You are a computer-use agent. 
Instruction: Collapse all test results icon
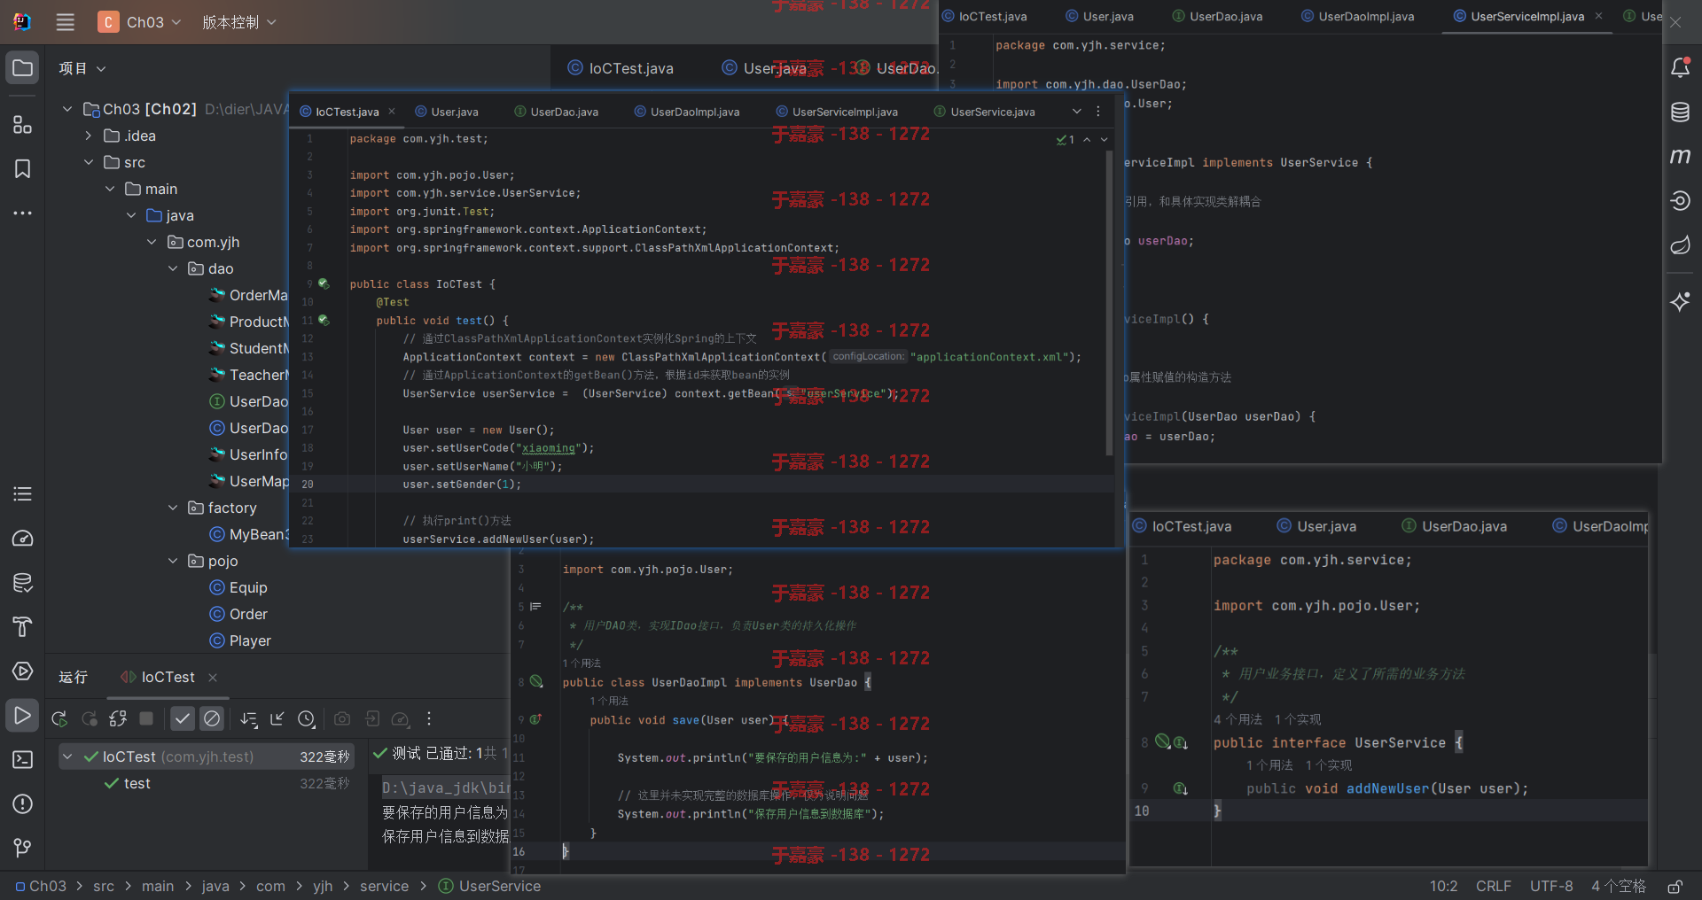[x=277, y=718]
